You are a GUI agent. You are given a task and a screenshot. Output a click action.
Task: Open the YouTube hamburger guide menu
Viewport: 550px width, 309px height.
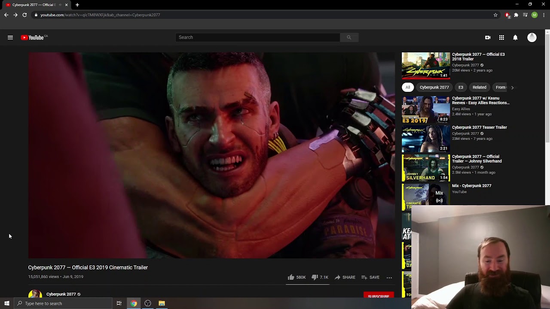(10, 38)
